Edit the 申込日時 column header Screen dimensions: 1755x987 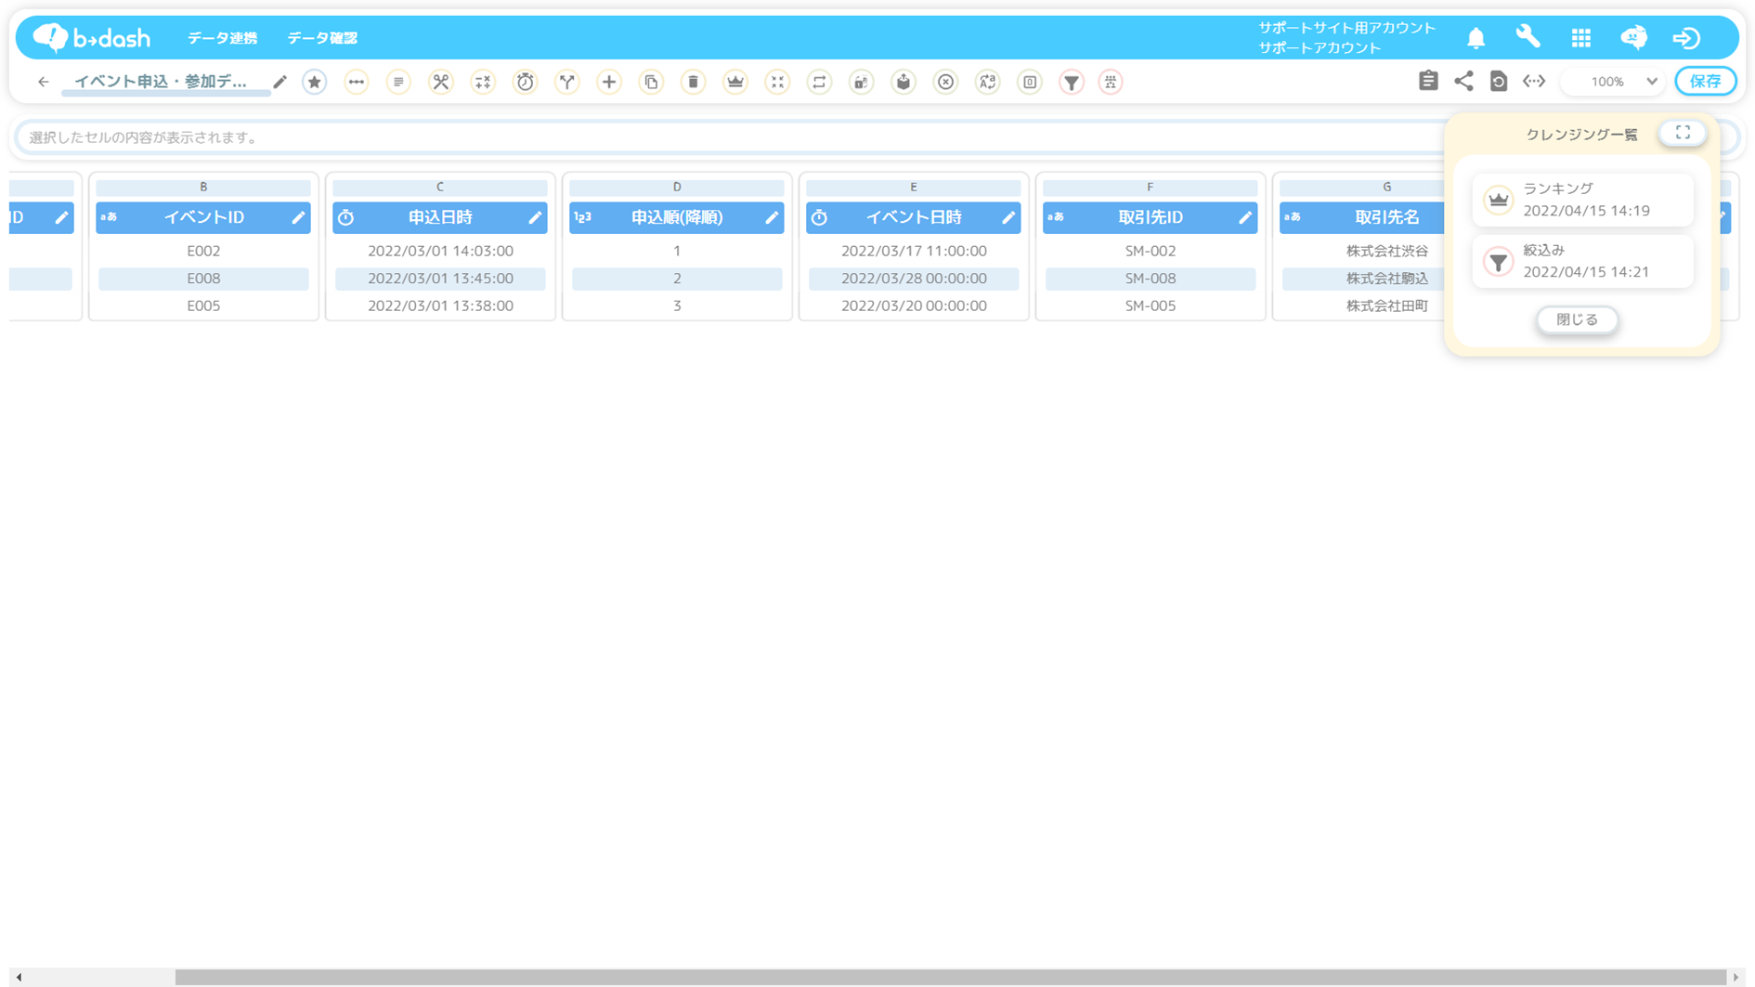point(535,217)
